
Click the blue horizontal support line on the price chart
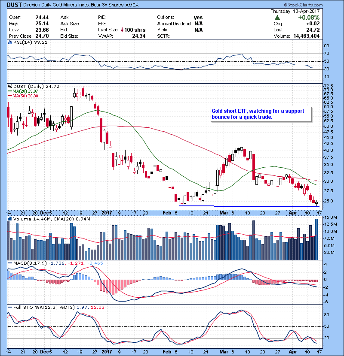[x=249, y=206]
